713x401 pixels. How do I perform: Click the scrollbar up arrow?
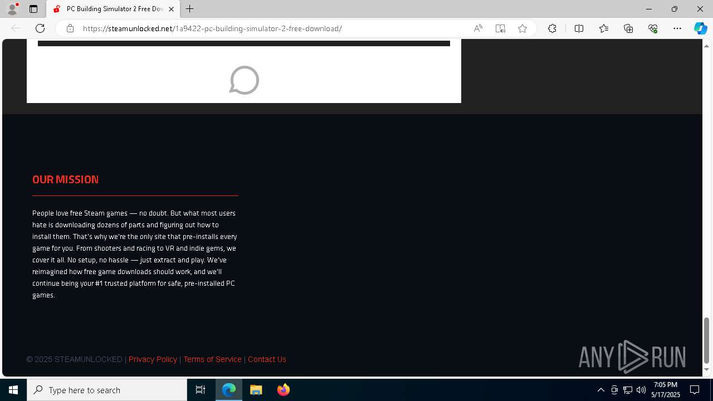pyautogui.click(x=706, y=46)
